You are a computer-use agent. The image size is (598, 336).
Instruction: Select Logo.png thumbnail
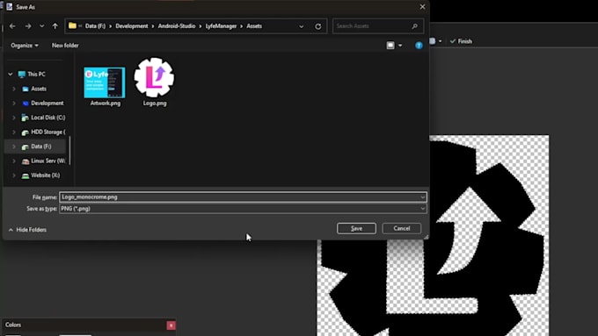(154, 77)
